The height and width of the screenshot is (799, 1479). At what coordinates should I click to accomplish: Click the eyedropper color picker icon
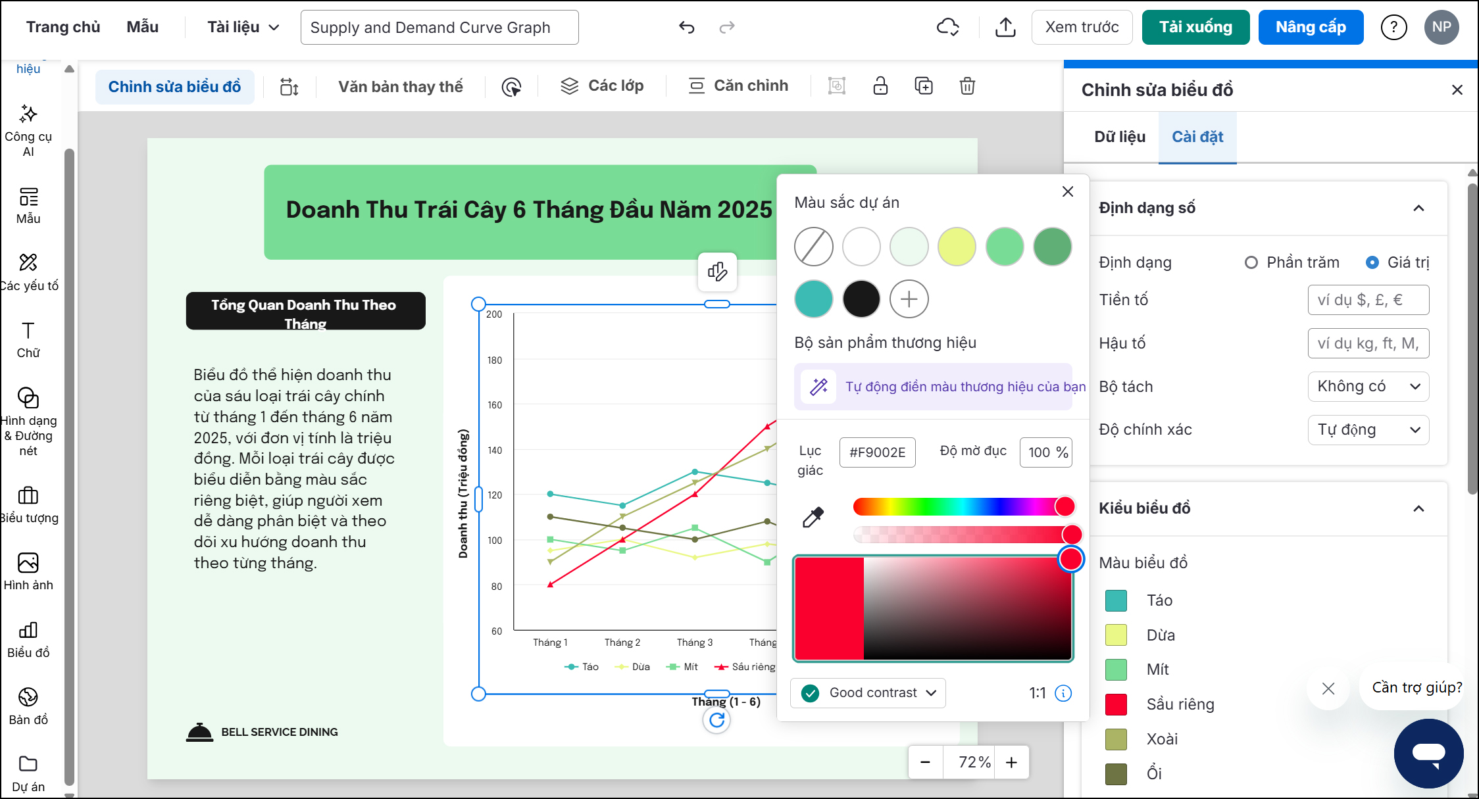coord(813,518)
